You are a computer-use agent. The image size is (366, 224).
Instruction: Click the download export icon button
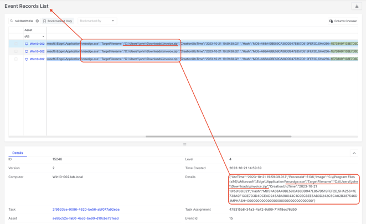(x=357, y=6)
